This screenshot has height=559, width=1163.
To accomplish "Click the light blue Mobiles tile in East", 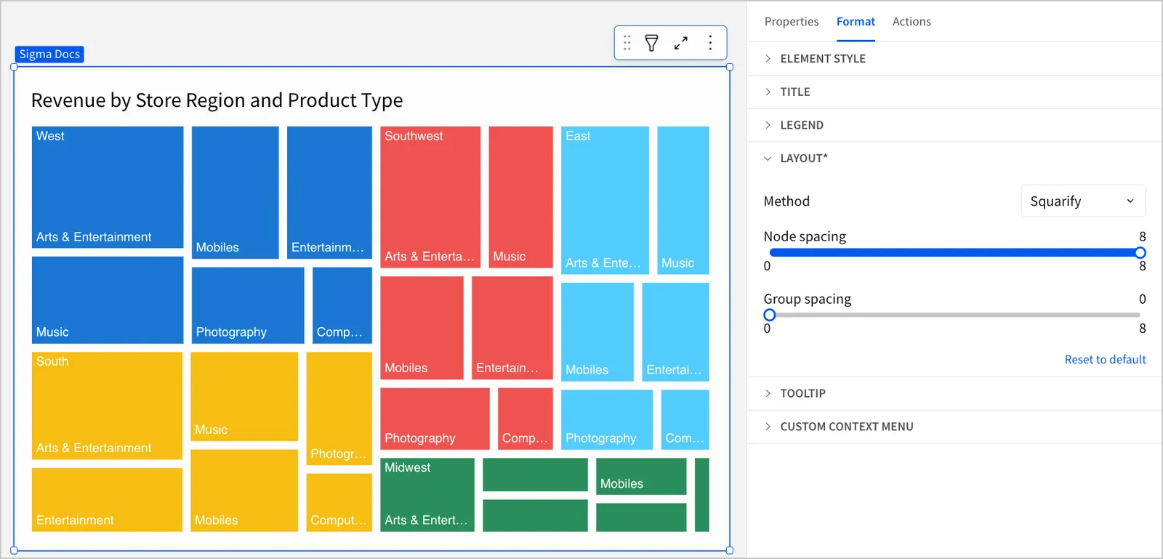I will (x=597, y=331).
